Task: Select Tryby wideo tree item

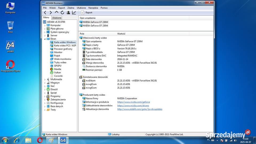Action: tap(60, 62)
